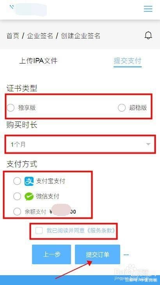Choose 微信支付 radio option
The width and height of the screenshot is (160, 285).
17,196
